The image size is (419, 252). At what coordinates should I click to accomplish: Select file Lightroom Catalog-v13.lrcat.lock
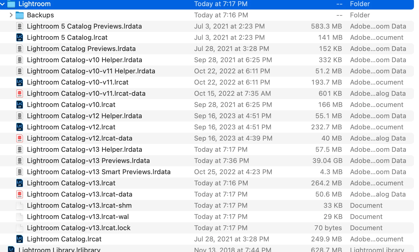click(x=79, y=228)
